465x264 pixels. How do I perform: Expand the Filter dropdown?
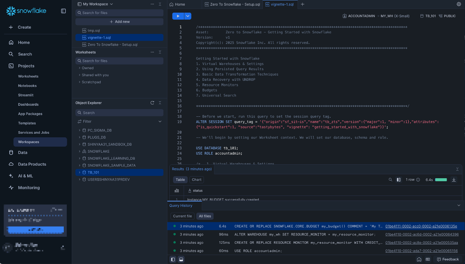tap(160, 122)
